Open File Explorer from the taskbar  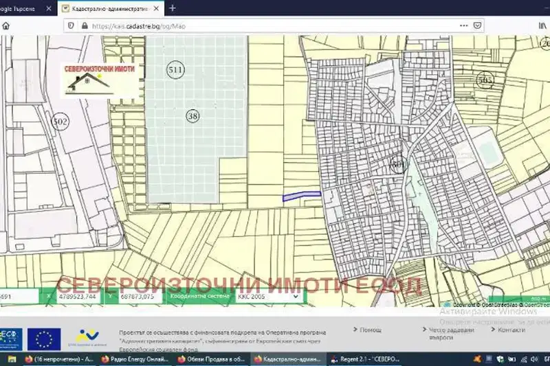point(12,359)
